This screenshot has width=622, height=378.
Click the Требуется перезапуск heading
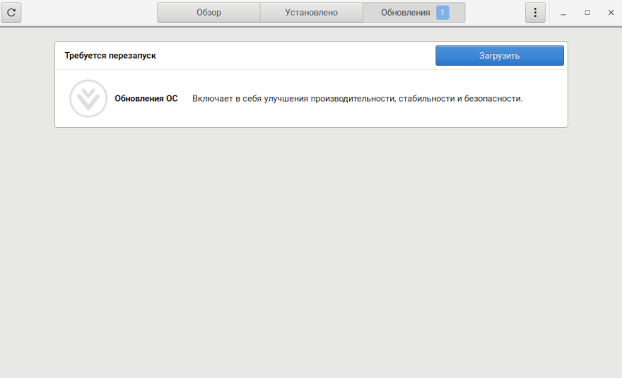[x=110, y=56]
